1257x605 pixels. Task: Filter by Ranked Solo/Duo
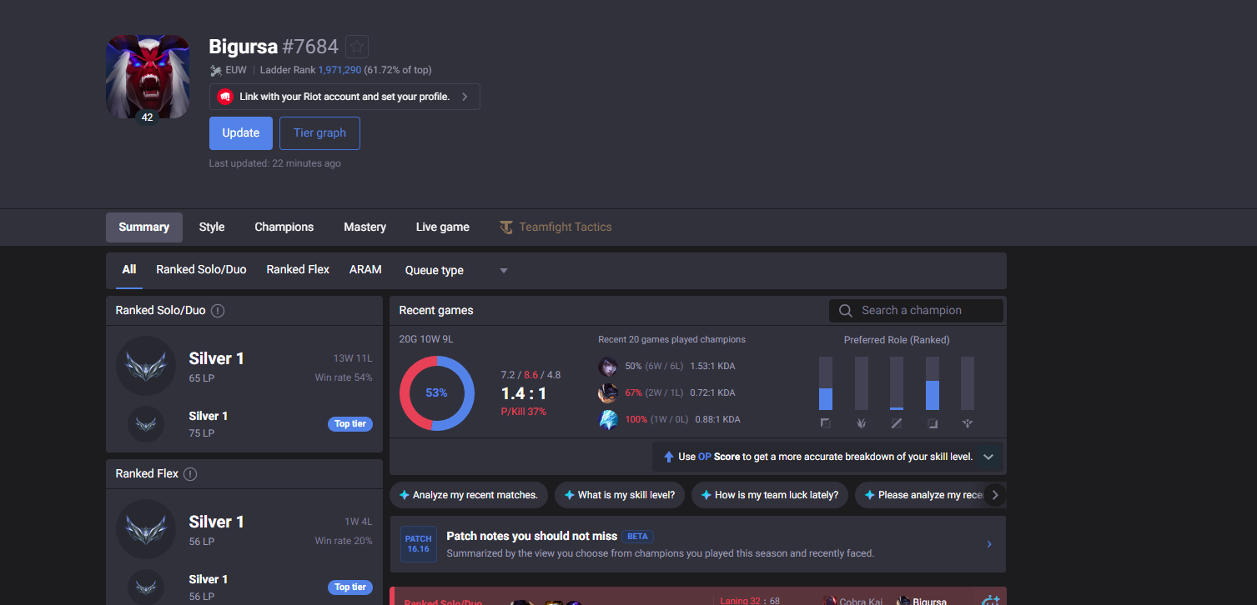pyautogui.click(x=201, y=270)
